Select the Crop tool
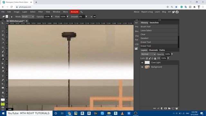Image resolution: width=206 pixels, height=116 pixels. [3, 39]
